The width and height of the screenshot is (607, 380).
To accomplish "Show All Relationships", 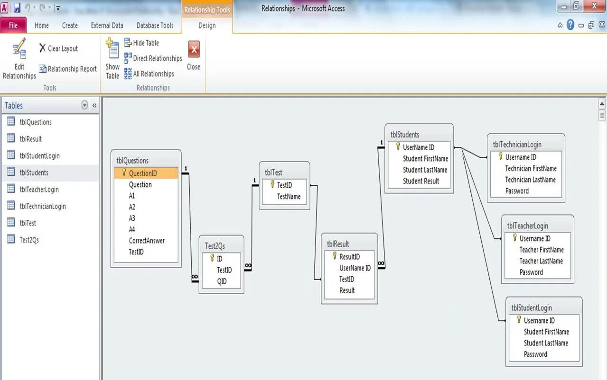I will coord(149,73).
